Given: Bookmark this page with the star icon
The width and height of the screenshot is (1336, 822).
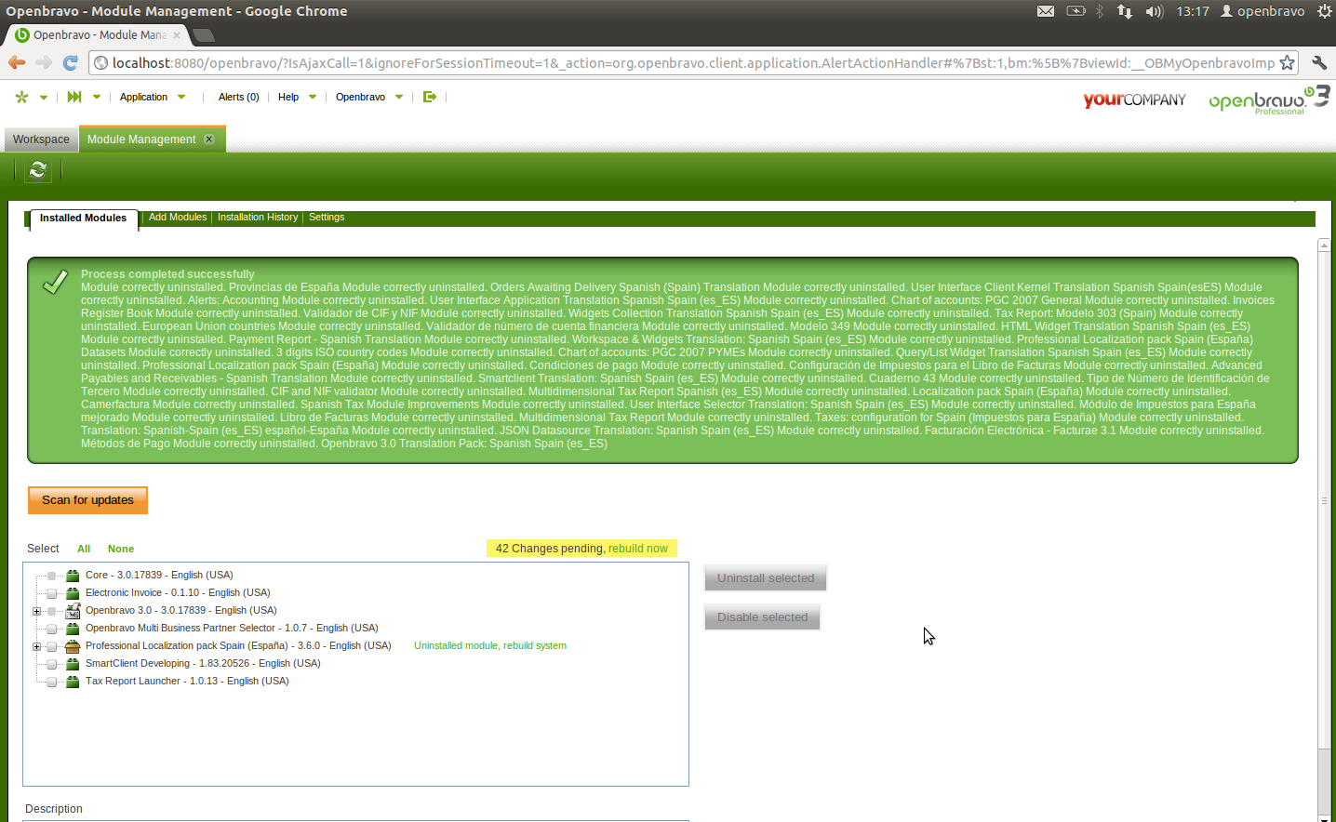Looking at the screenshot, I should coord(1287,62).
